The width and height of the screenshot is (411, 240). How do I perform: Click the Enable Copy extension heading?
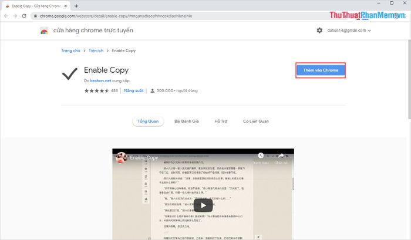[106, 70]
